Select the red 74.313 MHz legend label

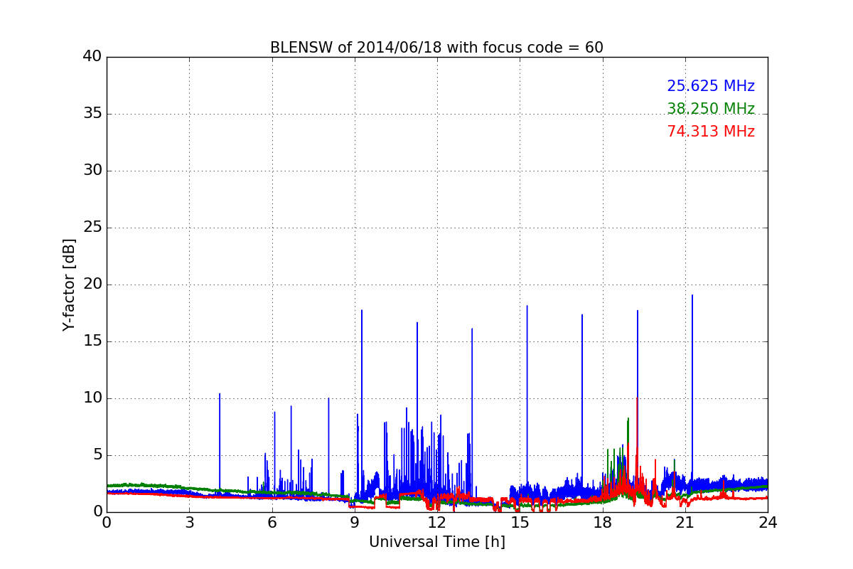(x=711, y=132)
